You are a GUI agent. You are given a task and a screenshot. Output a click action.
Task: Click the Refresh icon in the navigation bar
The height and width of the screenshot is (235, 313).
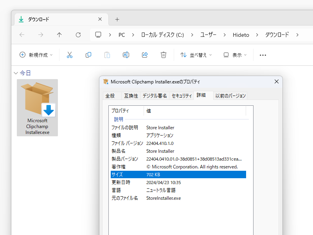(78, 35)
